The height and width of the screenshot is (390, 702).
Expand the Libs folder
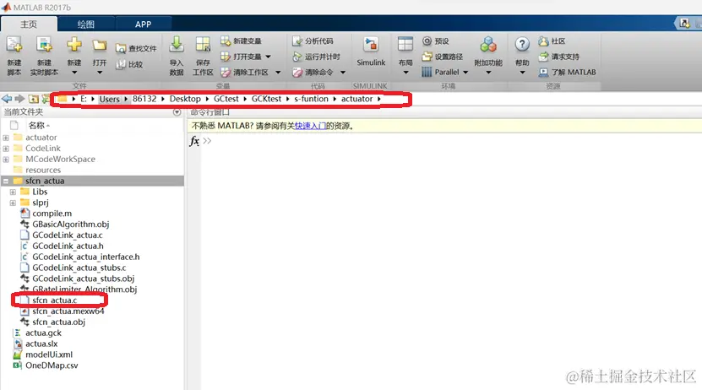[x=13, y=192]
